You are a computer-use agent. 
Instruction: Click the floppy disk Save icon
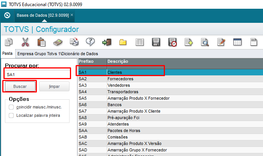[x=156, y=42]
